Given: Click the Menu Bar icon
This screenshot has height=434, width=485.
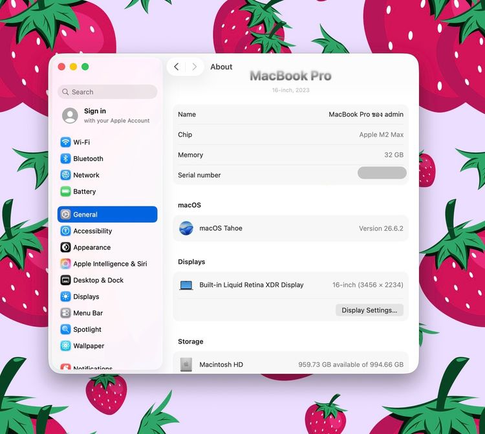Looking at the screenshot, I should point(65,313).
